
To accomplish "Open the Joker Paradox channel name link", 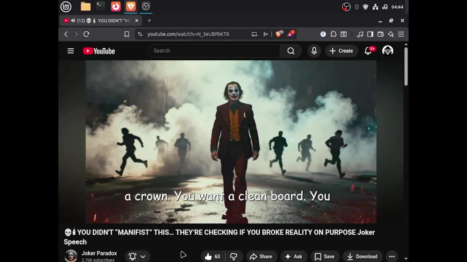I will [x=99, y=253].
